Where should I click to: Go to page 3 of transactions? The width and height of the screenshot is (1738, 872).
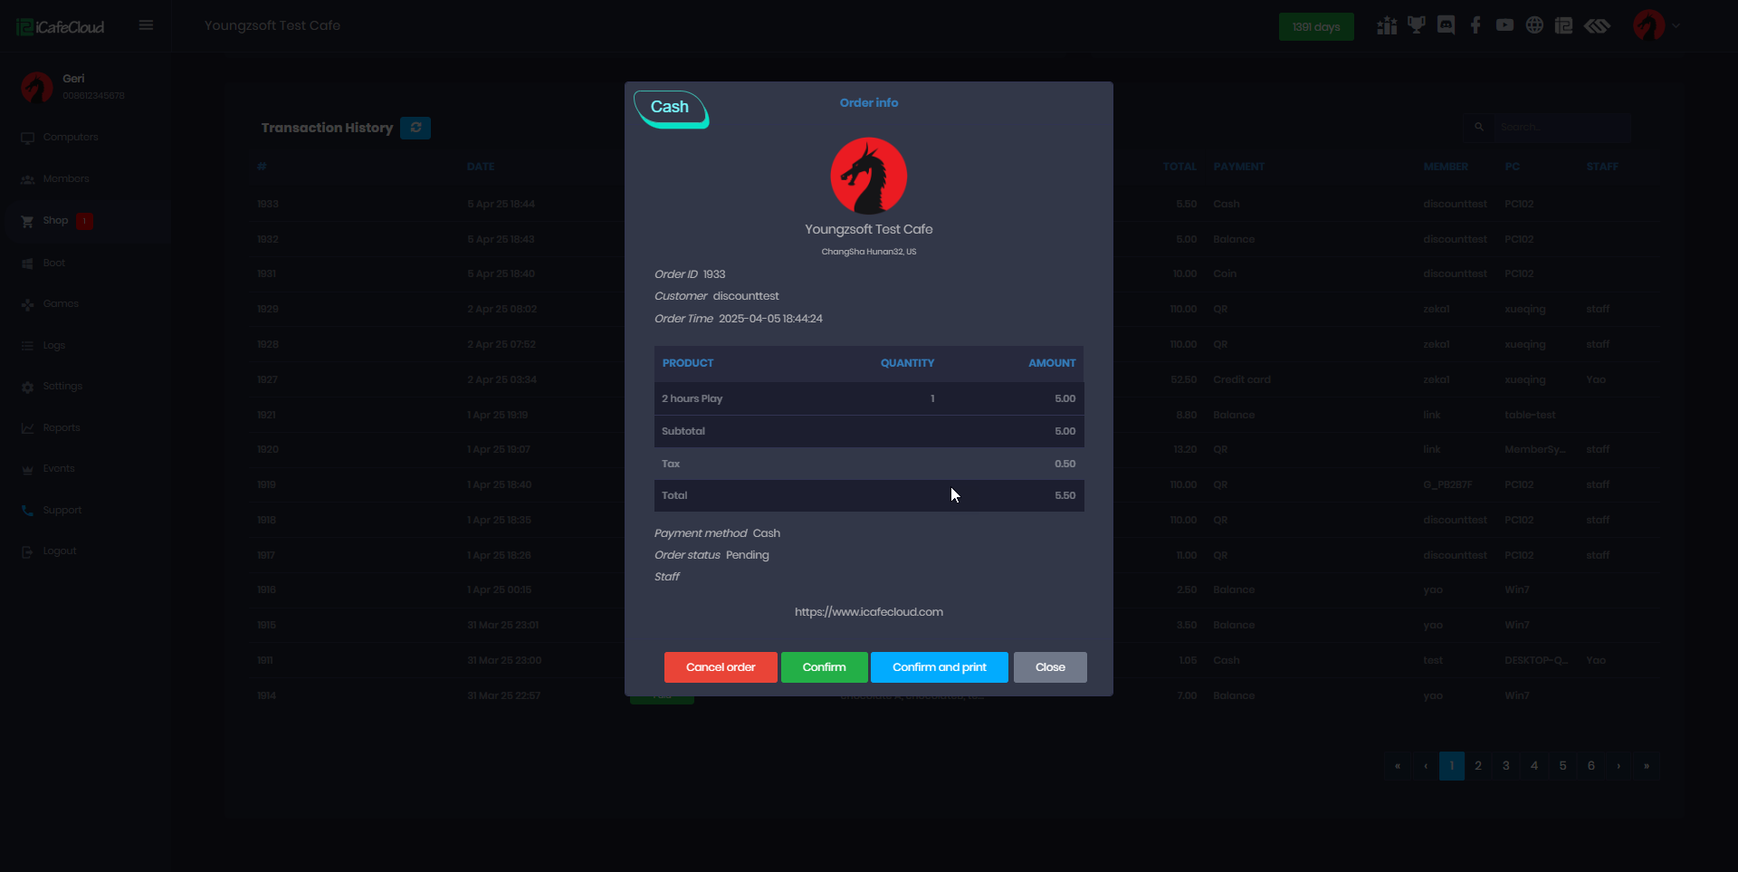[x=1506, y=766]
